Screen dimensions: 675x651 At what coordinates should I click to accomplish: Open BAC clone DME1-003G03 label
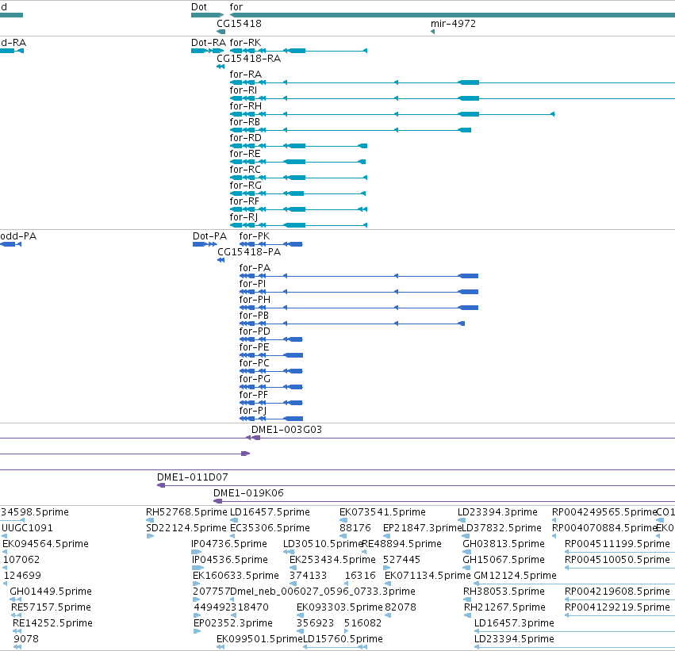[x=286, y=430]
